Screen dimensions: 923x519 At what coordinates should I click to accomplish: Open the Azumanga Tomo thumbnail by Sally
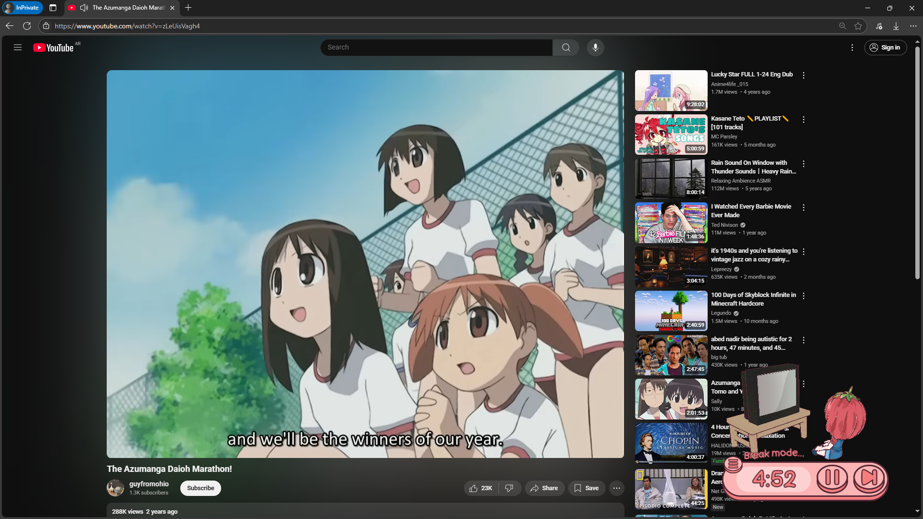671,399
